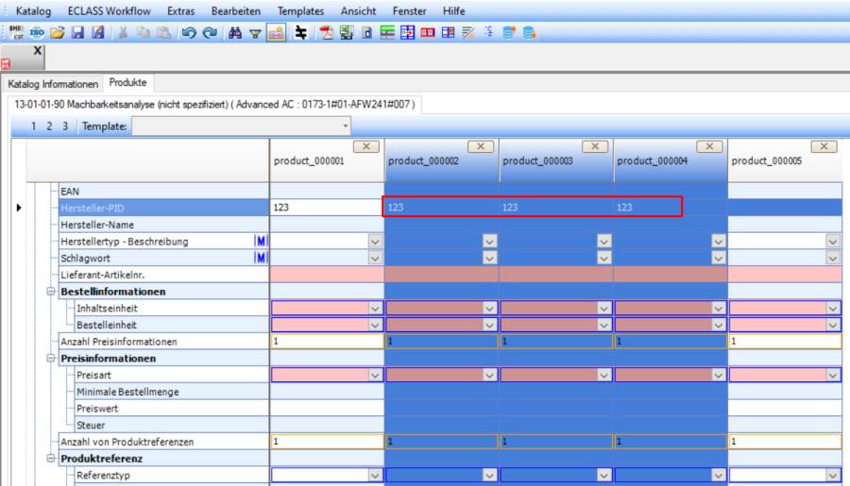This screenshot has width=850, height=486.
Task: Select the 13-01-01-90 Machbarkeitsanalyse class tab
Action: coord(214,104)
